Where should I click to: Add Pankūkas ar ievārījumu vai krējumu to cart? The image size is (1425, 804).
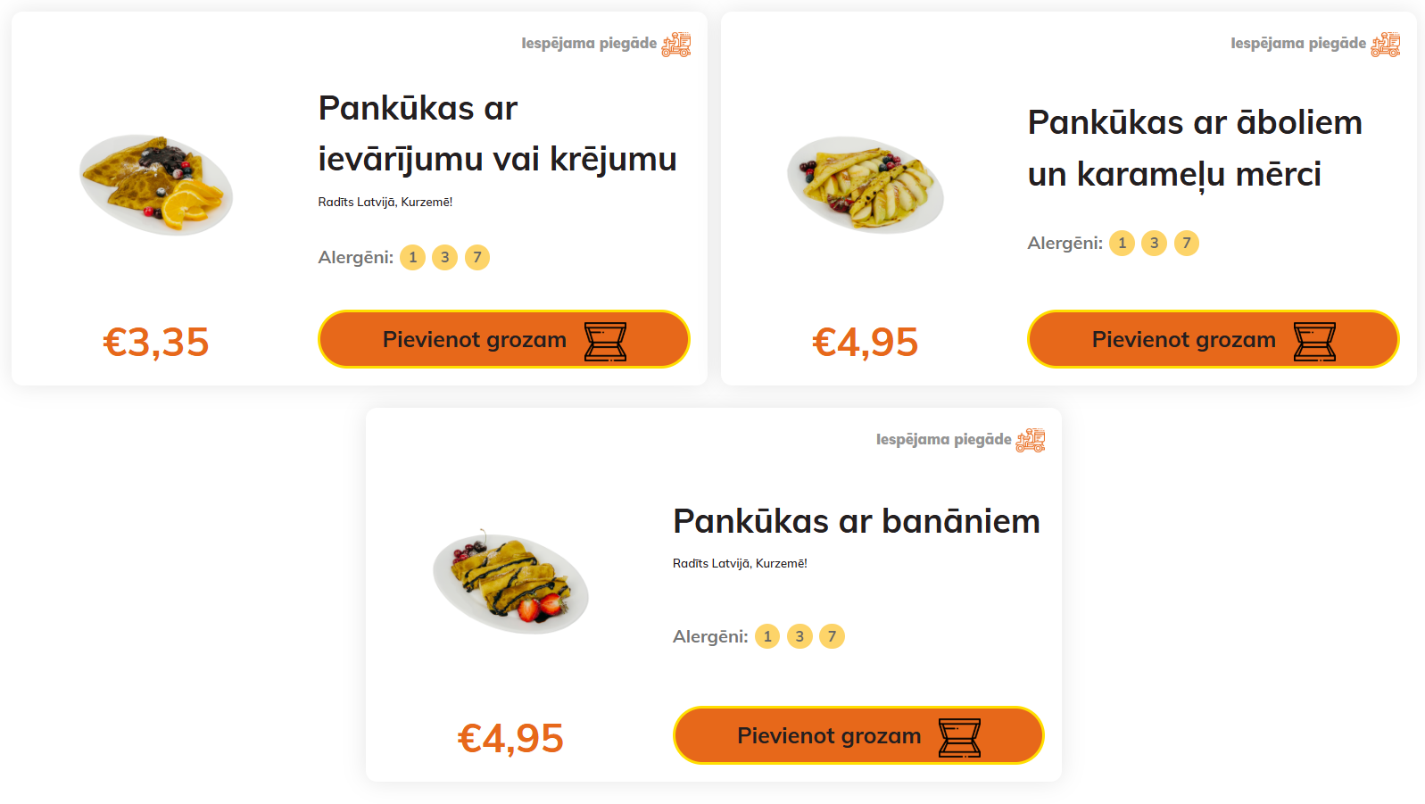503,340
